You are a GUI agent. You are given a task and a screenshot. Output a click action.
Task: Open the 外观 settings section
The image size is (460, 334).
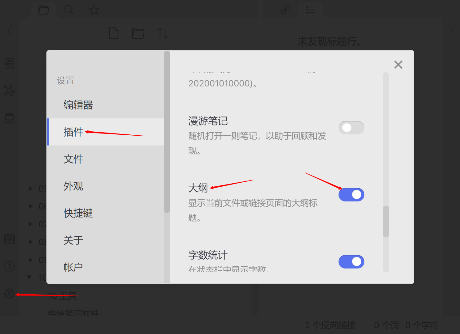click(73, 186)
